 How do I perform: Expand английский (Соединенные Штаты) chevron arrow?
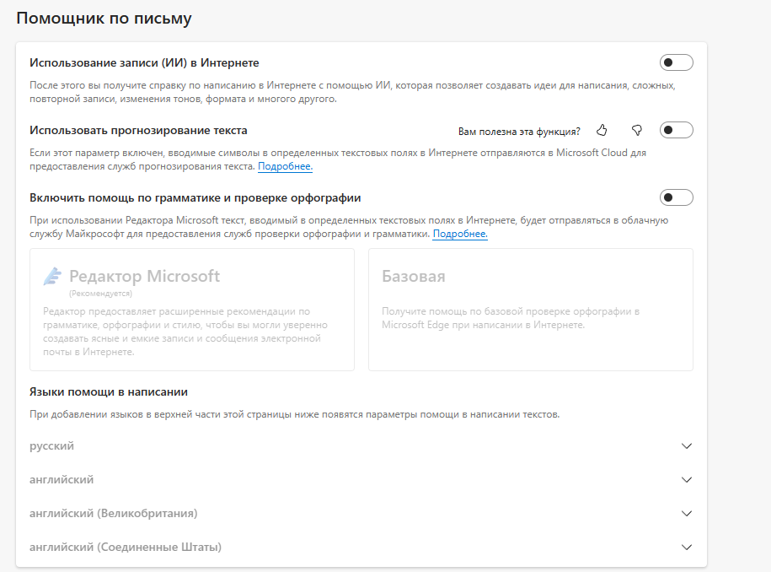pos(687,548)
